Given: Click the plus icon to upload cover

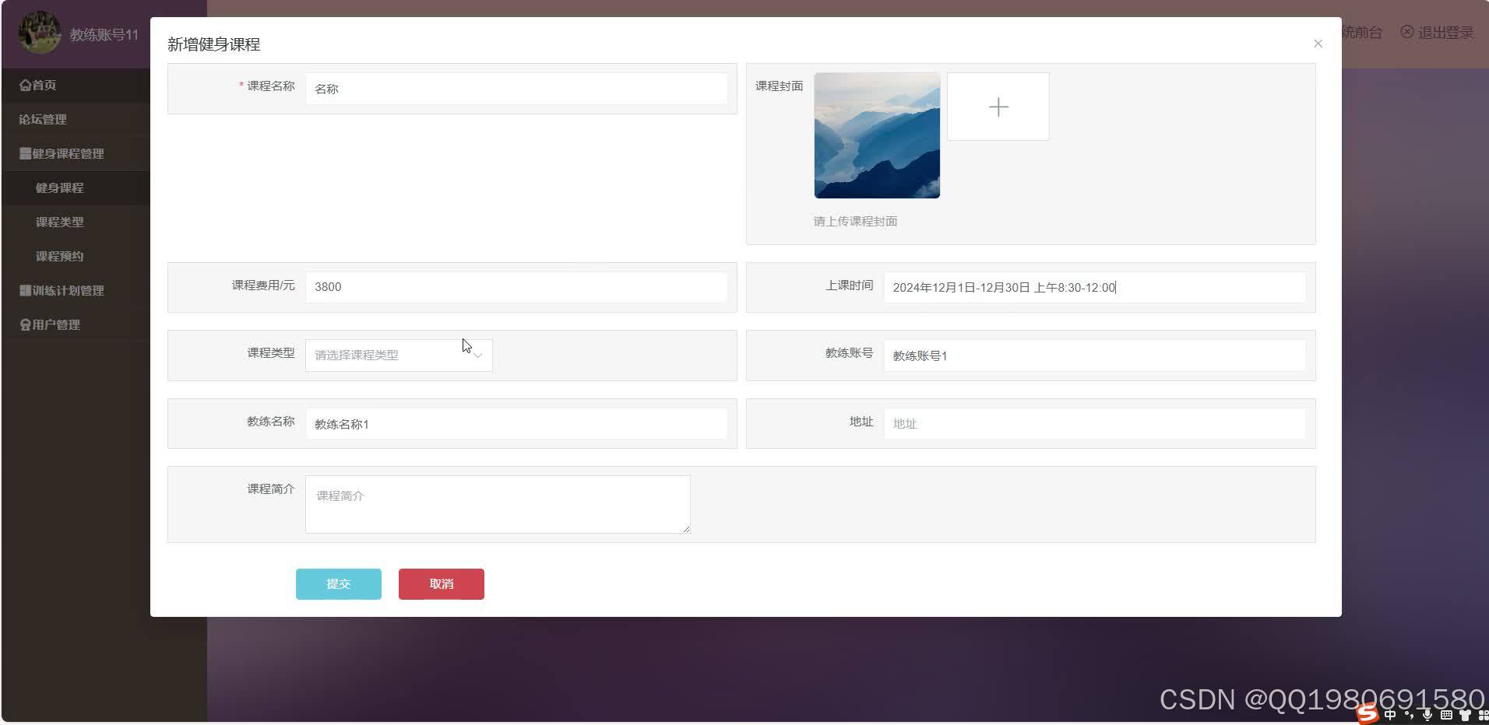Looking at the screenshot, I should [998, 107].
